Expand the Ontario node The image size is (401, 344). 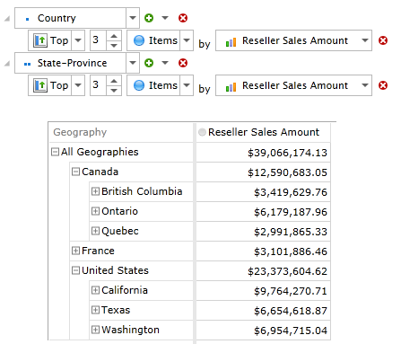coord(95,211)
